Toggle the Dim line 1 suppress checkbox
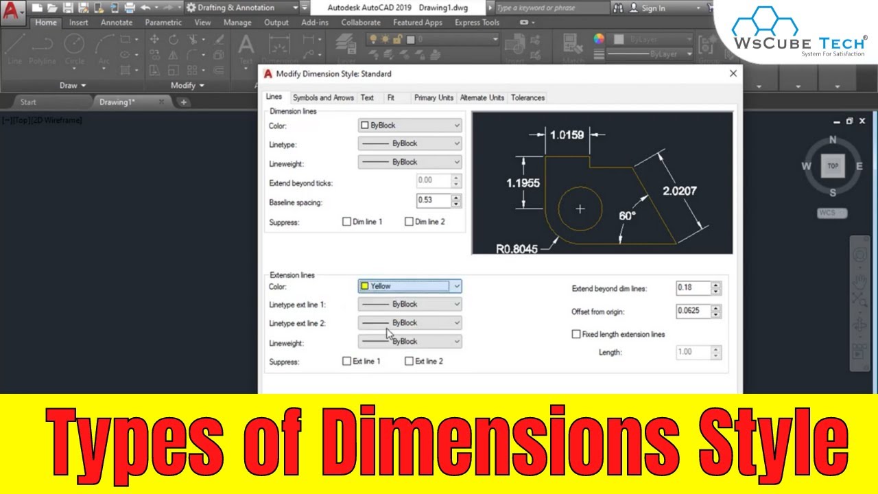This screenshot has height=494, width=878. click(x=346, y=222)
